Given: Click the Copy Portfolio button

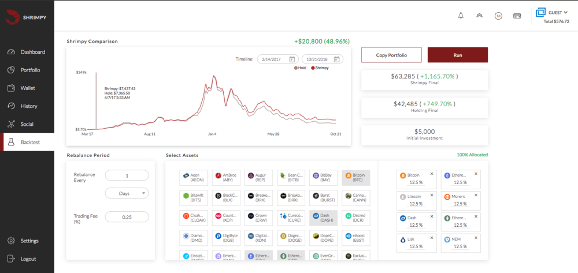Looking at the screenshot, I should pos(391,55).
